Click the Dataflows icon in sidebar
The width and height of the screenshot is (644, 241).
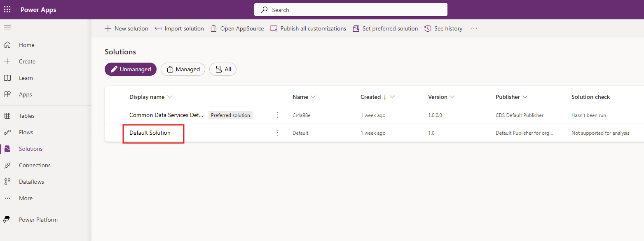pos(7,182)
